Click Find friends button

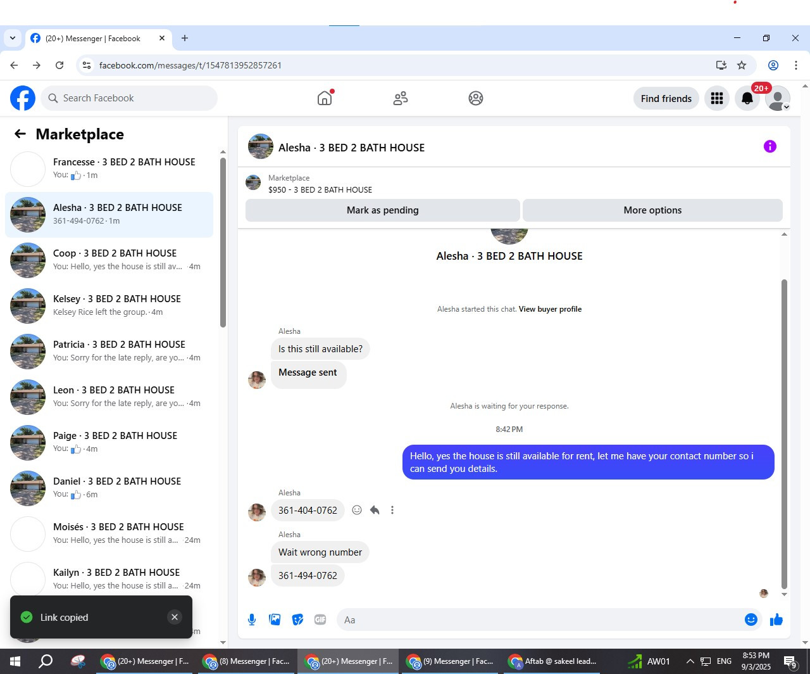[x=666, y=98]
